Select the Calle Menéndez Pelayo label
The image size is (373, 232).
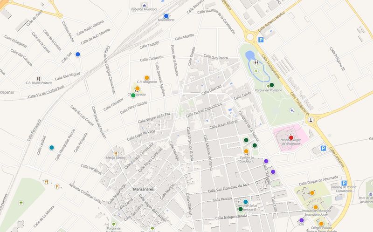coord(65,145)
